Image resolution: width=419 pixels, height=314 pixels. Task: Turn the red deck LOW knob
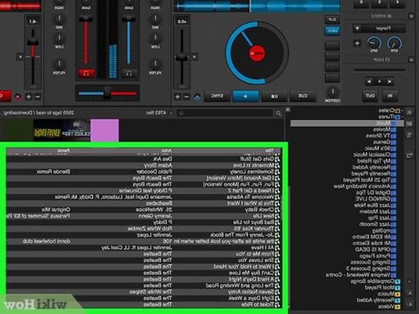[x=59, y=38]
